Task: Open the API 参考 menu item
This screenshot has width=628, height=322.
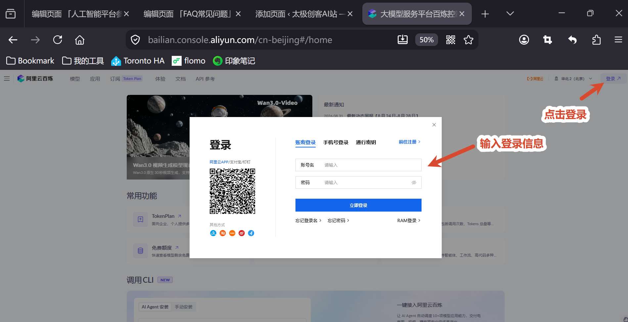Action: (x=205, y=79)
